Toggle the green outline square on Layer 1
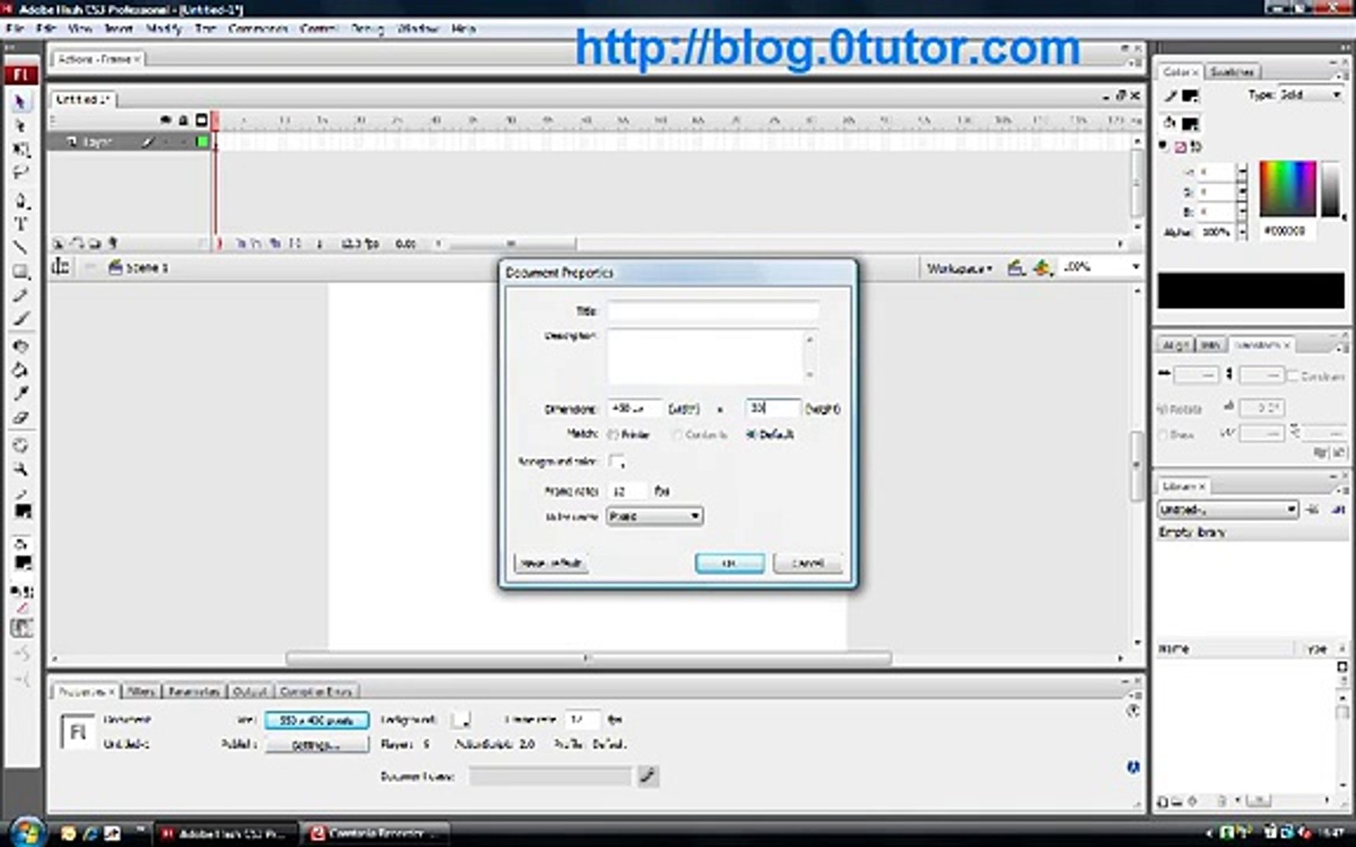Viewport: 1356px width, 847px height. [202, 142]
